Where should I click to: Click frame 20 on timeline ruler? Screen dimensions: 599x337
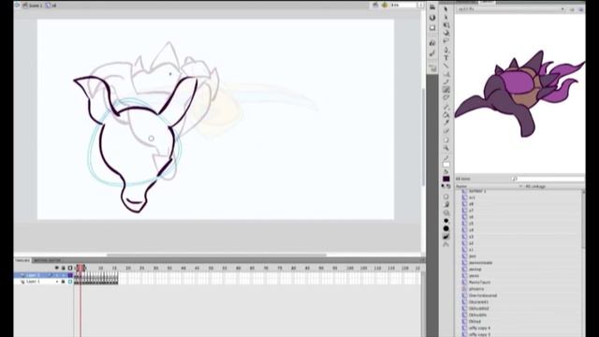coord(128,269)
